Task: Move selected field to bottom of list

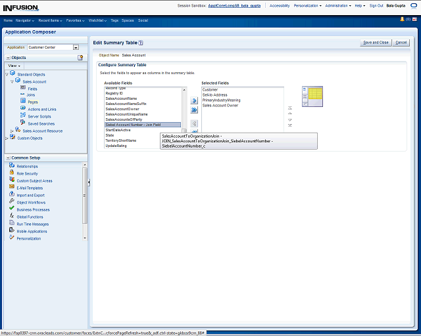Action: [290, 127]
